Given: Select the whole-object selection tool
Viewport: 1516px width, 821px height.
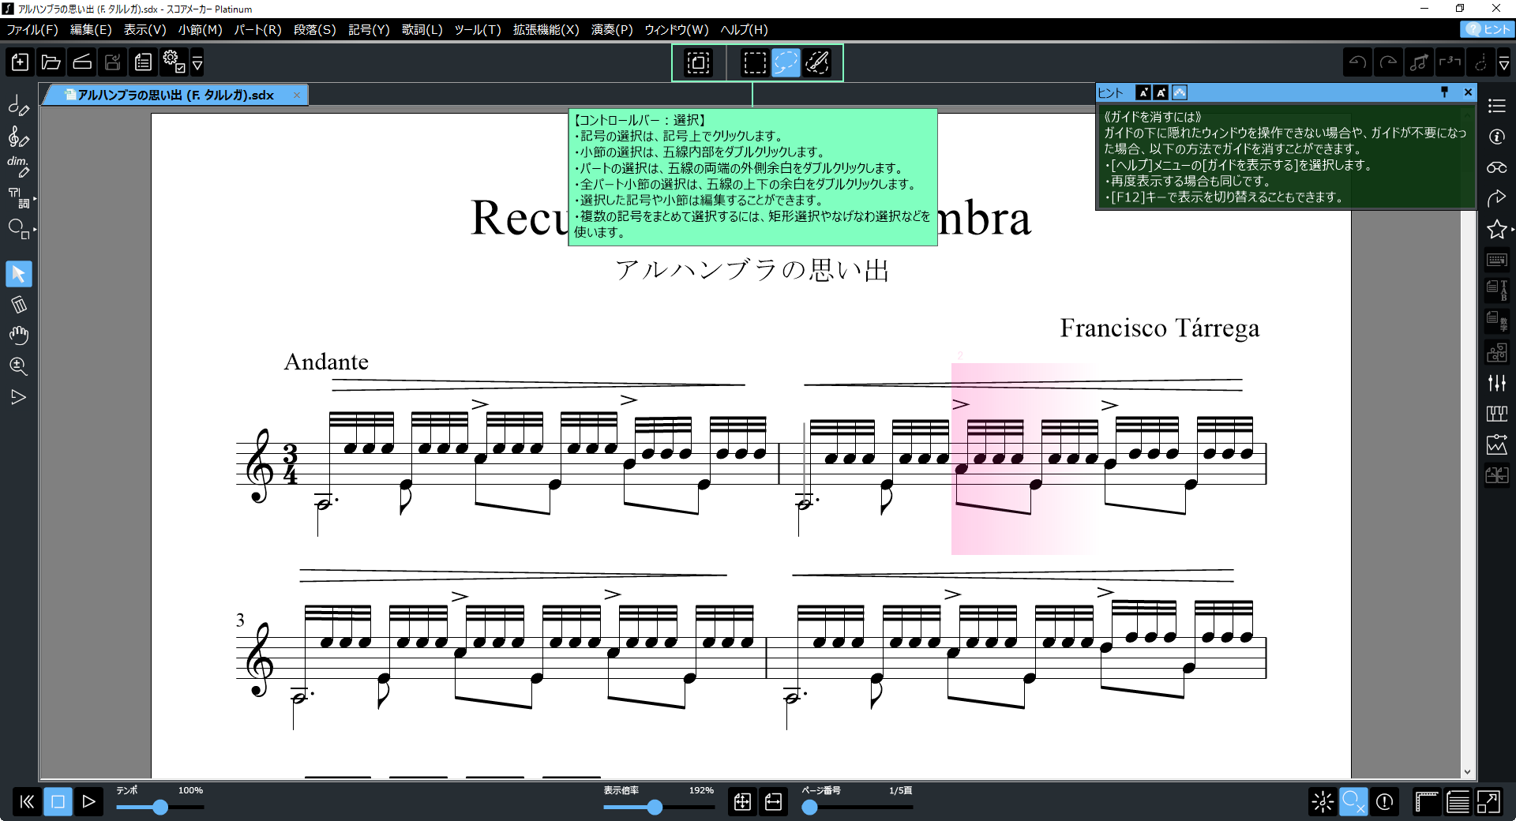Looking at the screenshot, I should [698, 62].
